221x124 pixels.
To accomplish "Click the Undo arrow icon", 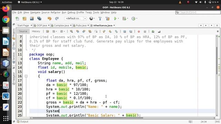I will click(x=49, y=19).
